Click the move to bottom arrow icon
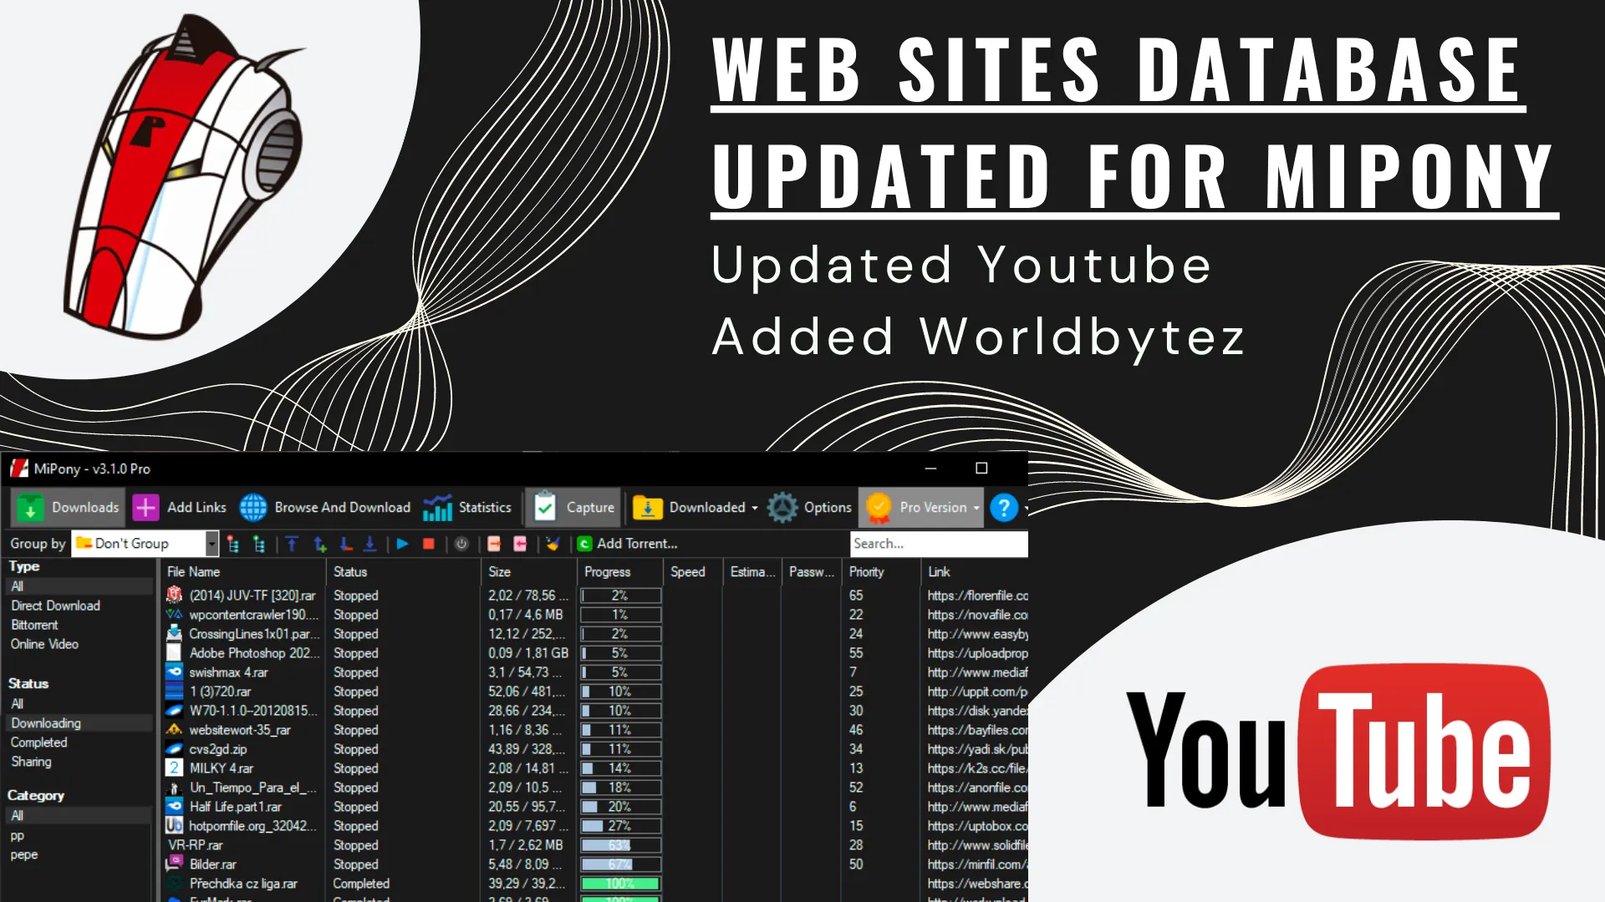Screen dimensions: 1605x902 point(369,544)
